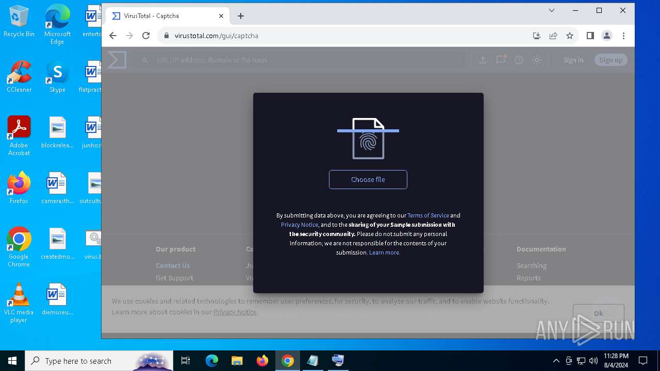
Task: Toggle Chrome side panel icon
Action: point(590,36)
